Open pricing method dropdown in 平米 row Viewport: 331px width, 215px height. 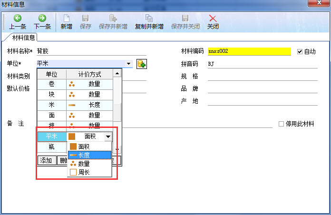point(108,137)
